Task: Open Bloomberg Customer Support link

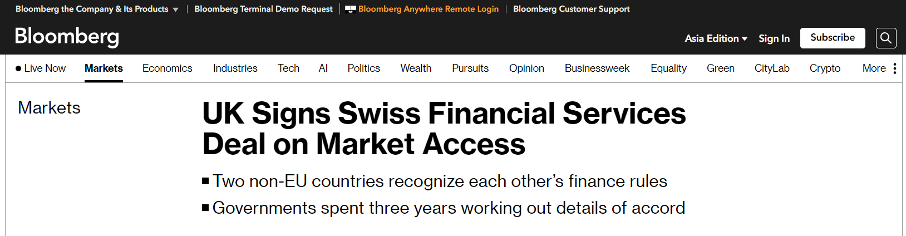Action: pos(571,9)
